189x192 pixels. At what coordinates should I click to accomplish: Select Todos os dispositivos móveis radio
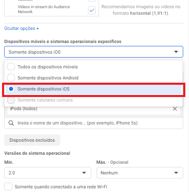(x=11, y=67)
